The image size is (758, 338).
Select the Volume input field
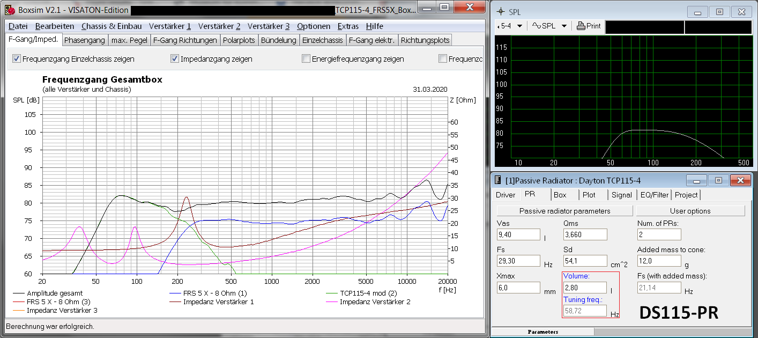pos(585,288)
